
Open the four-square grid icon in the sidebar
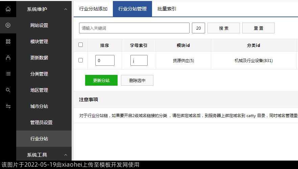(8, 41)
